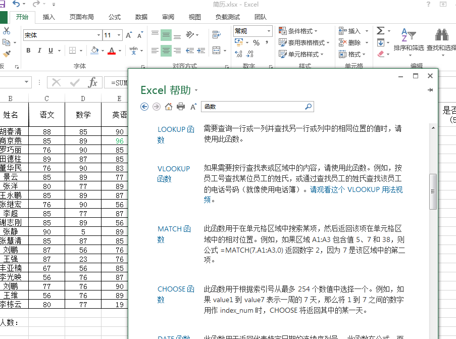This screenshot has height=339, width=456.
Task: Click the Help window vertical scrollbar thumb
Action: 433,191
